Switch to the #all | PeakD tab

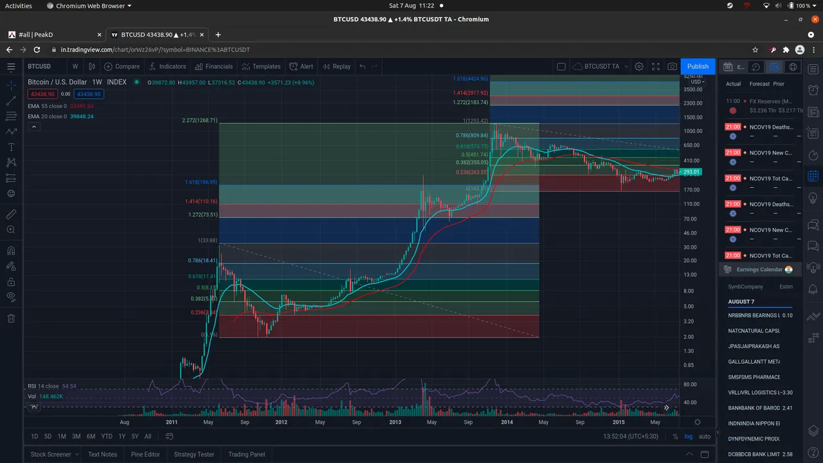[55, 35]
